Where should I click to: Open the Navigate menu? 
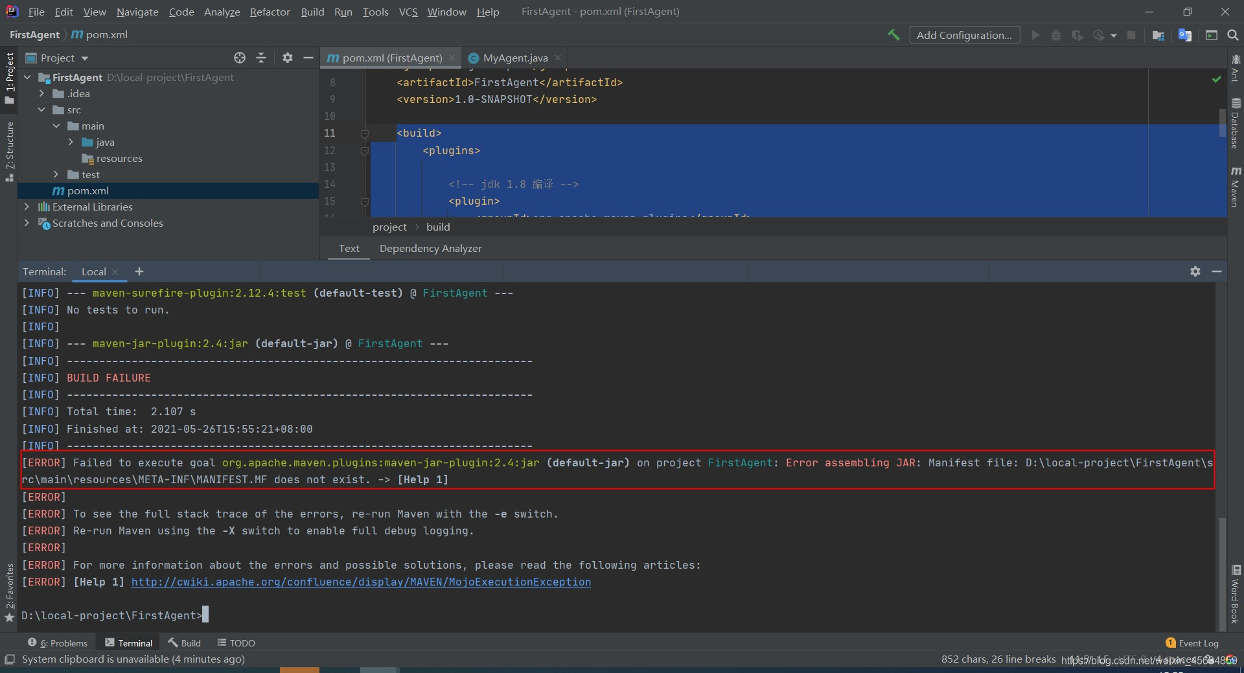137,12
